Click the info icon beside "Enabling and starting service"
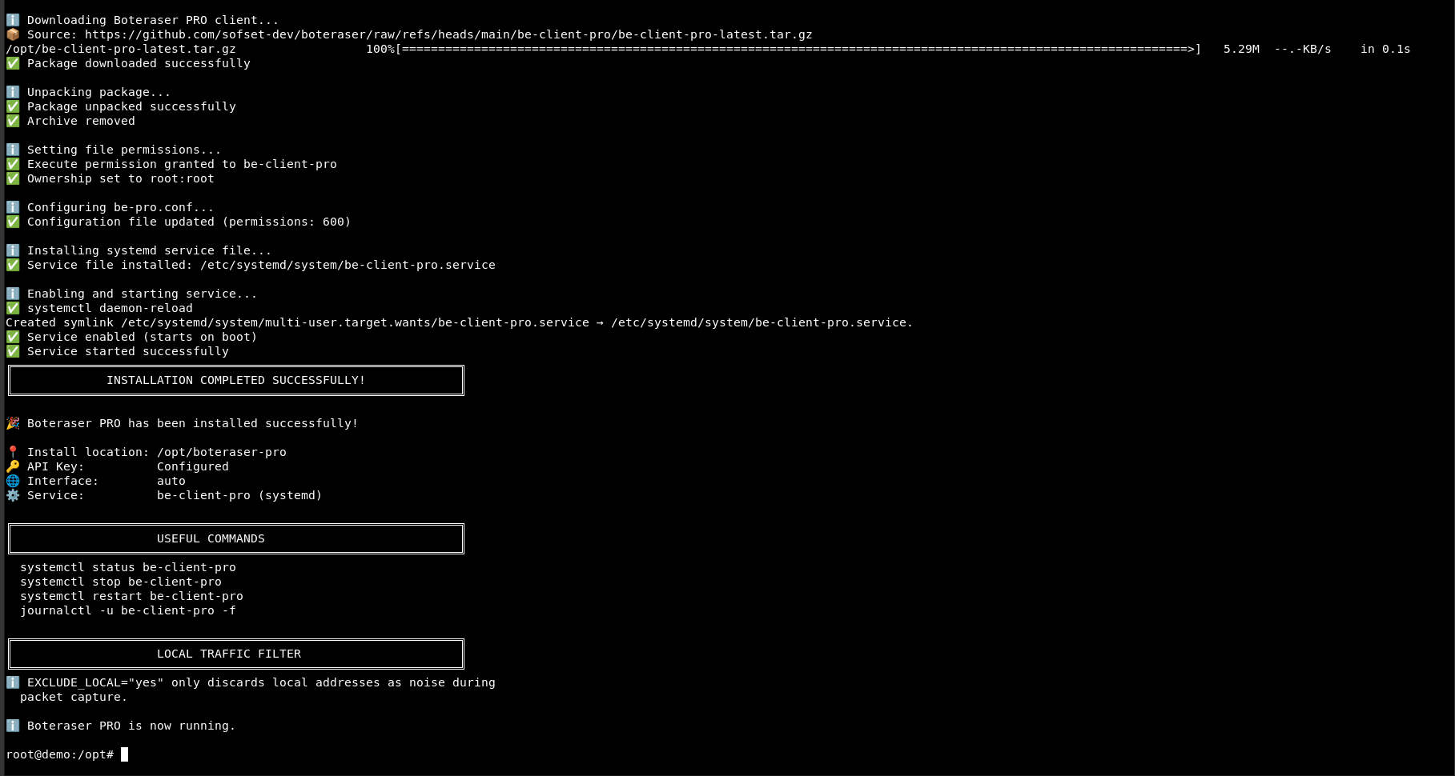1455x776 pixels. click(13, 294)
